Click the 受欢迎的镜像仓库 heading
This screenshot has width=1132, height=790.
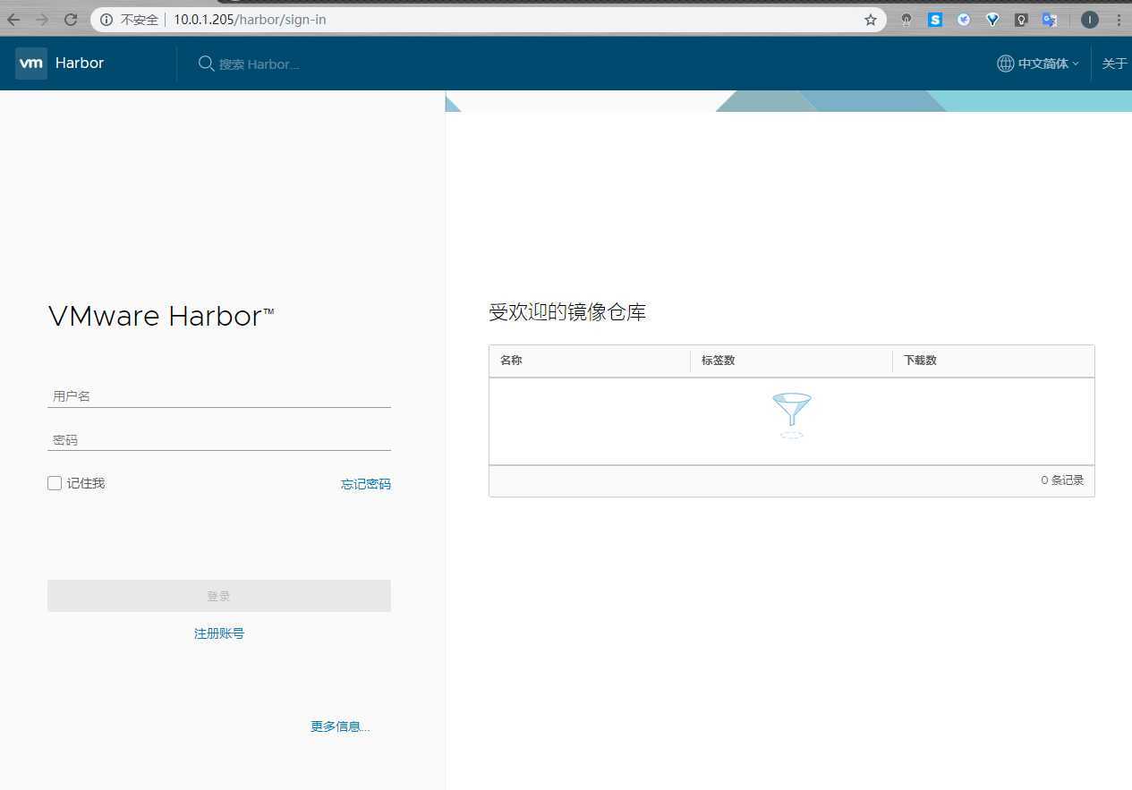coord(567,312)
